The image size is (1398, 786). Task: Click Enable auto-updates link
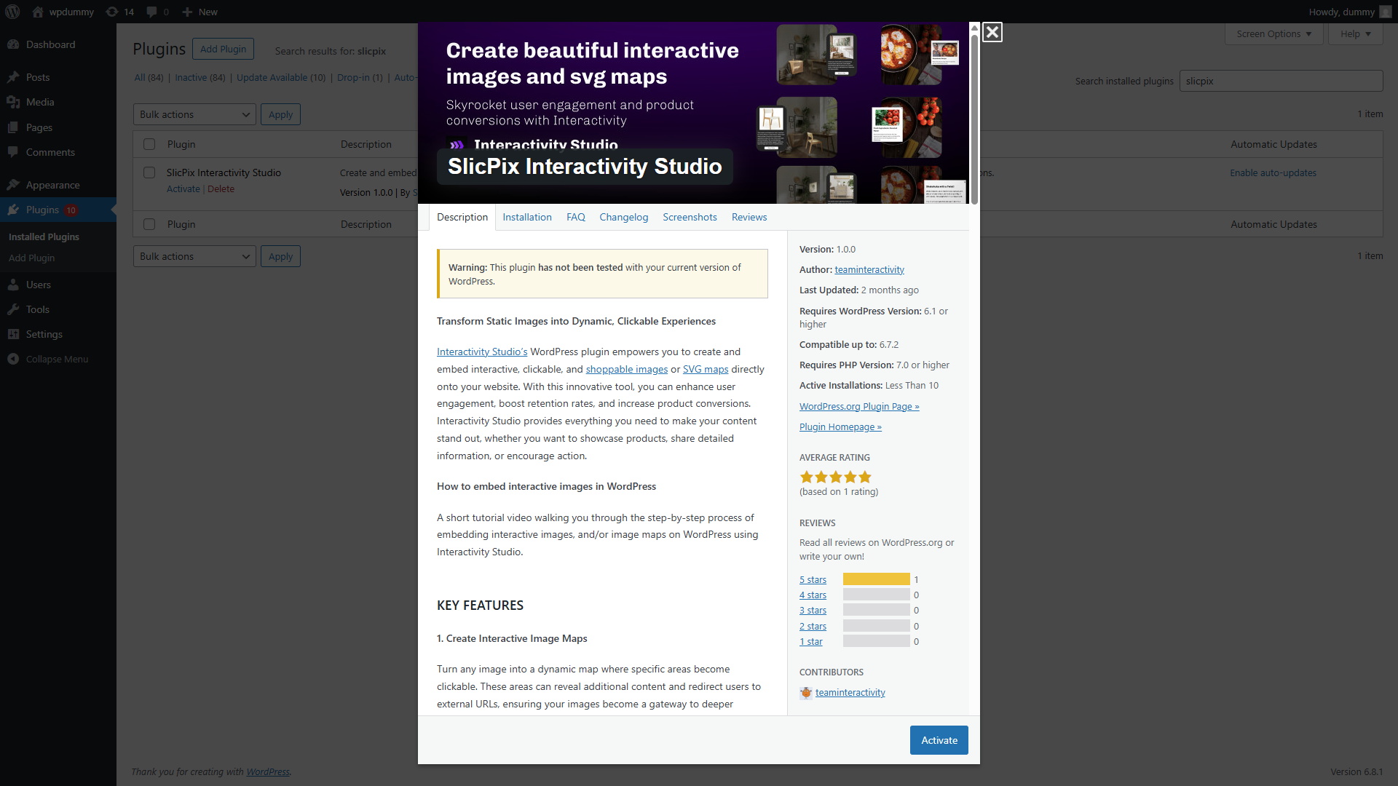pyautogui.click(x=1273, y=172)
